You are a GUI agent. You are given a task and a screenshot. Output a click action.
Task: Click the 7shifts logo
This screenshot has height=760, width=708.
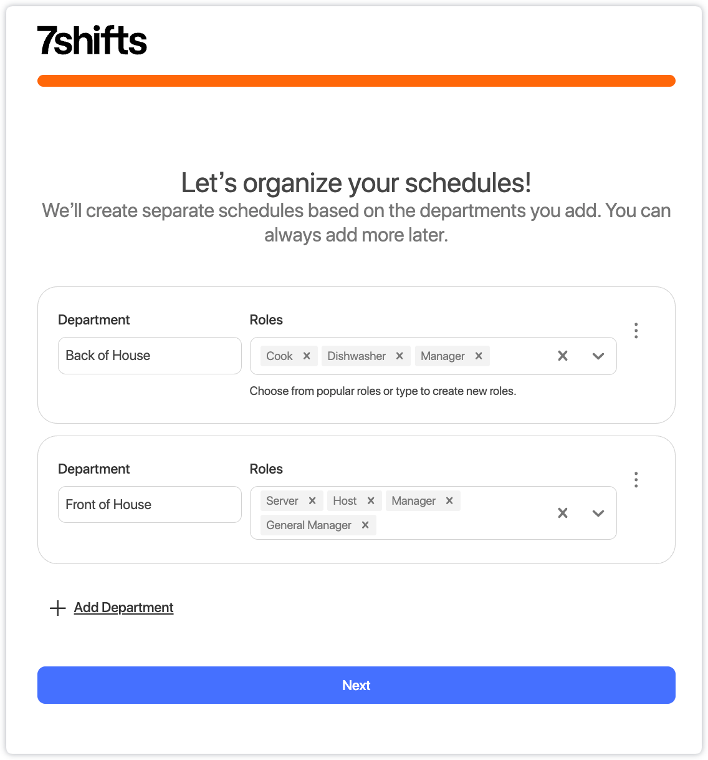click(92, 41)
